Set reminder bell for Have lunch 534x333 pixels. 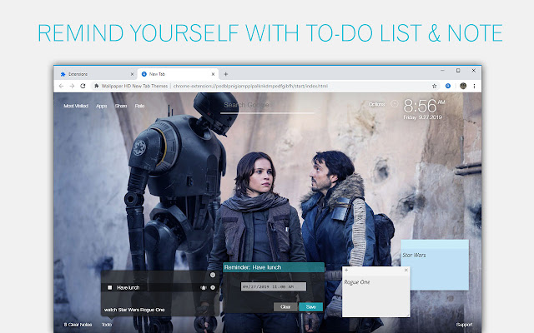204,288
